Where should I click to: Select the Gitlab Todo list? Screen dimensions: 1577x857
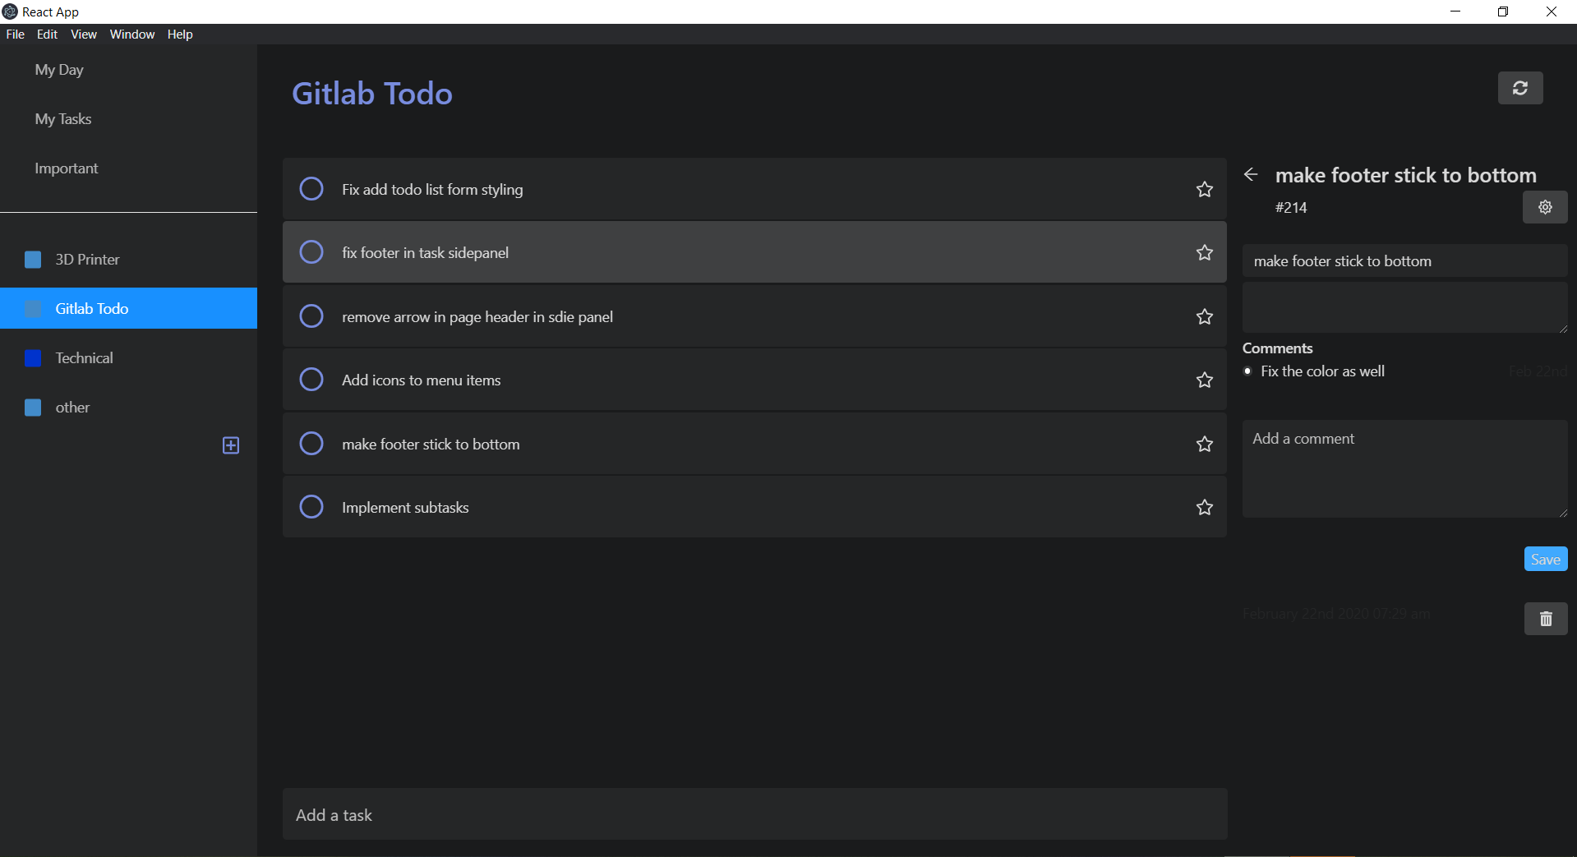coord(128,308)
